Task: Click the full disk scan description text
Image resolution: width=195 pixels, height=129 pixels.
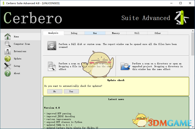Action: coord(118,45)
